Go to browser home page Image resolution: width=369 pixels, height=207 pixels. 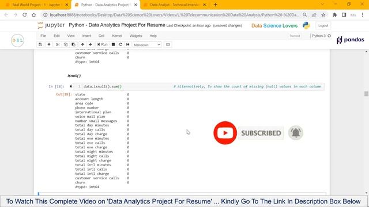[x=33, y=15]
